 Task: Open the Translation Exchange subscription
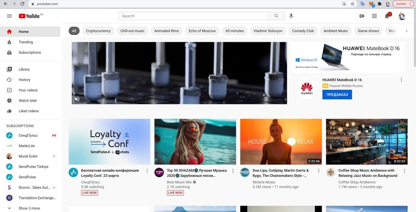coord(30,198)
